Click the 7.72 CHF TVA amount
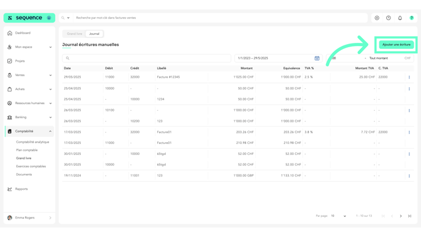The image size is (421, 237). (x=368, y=132)
